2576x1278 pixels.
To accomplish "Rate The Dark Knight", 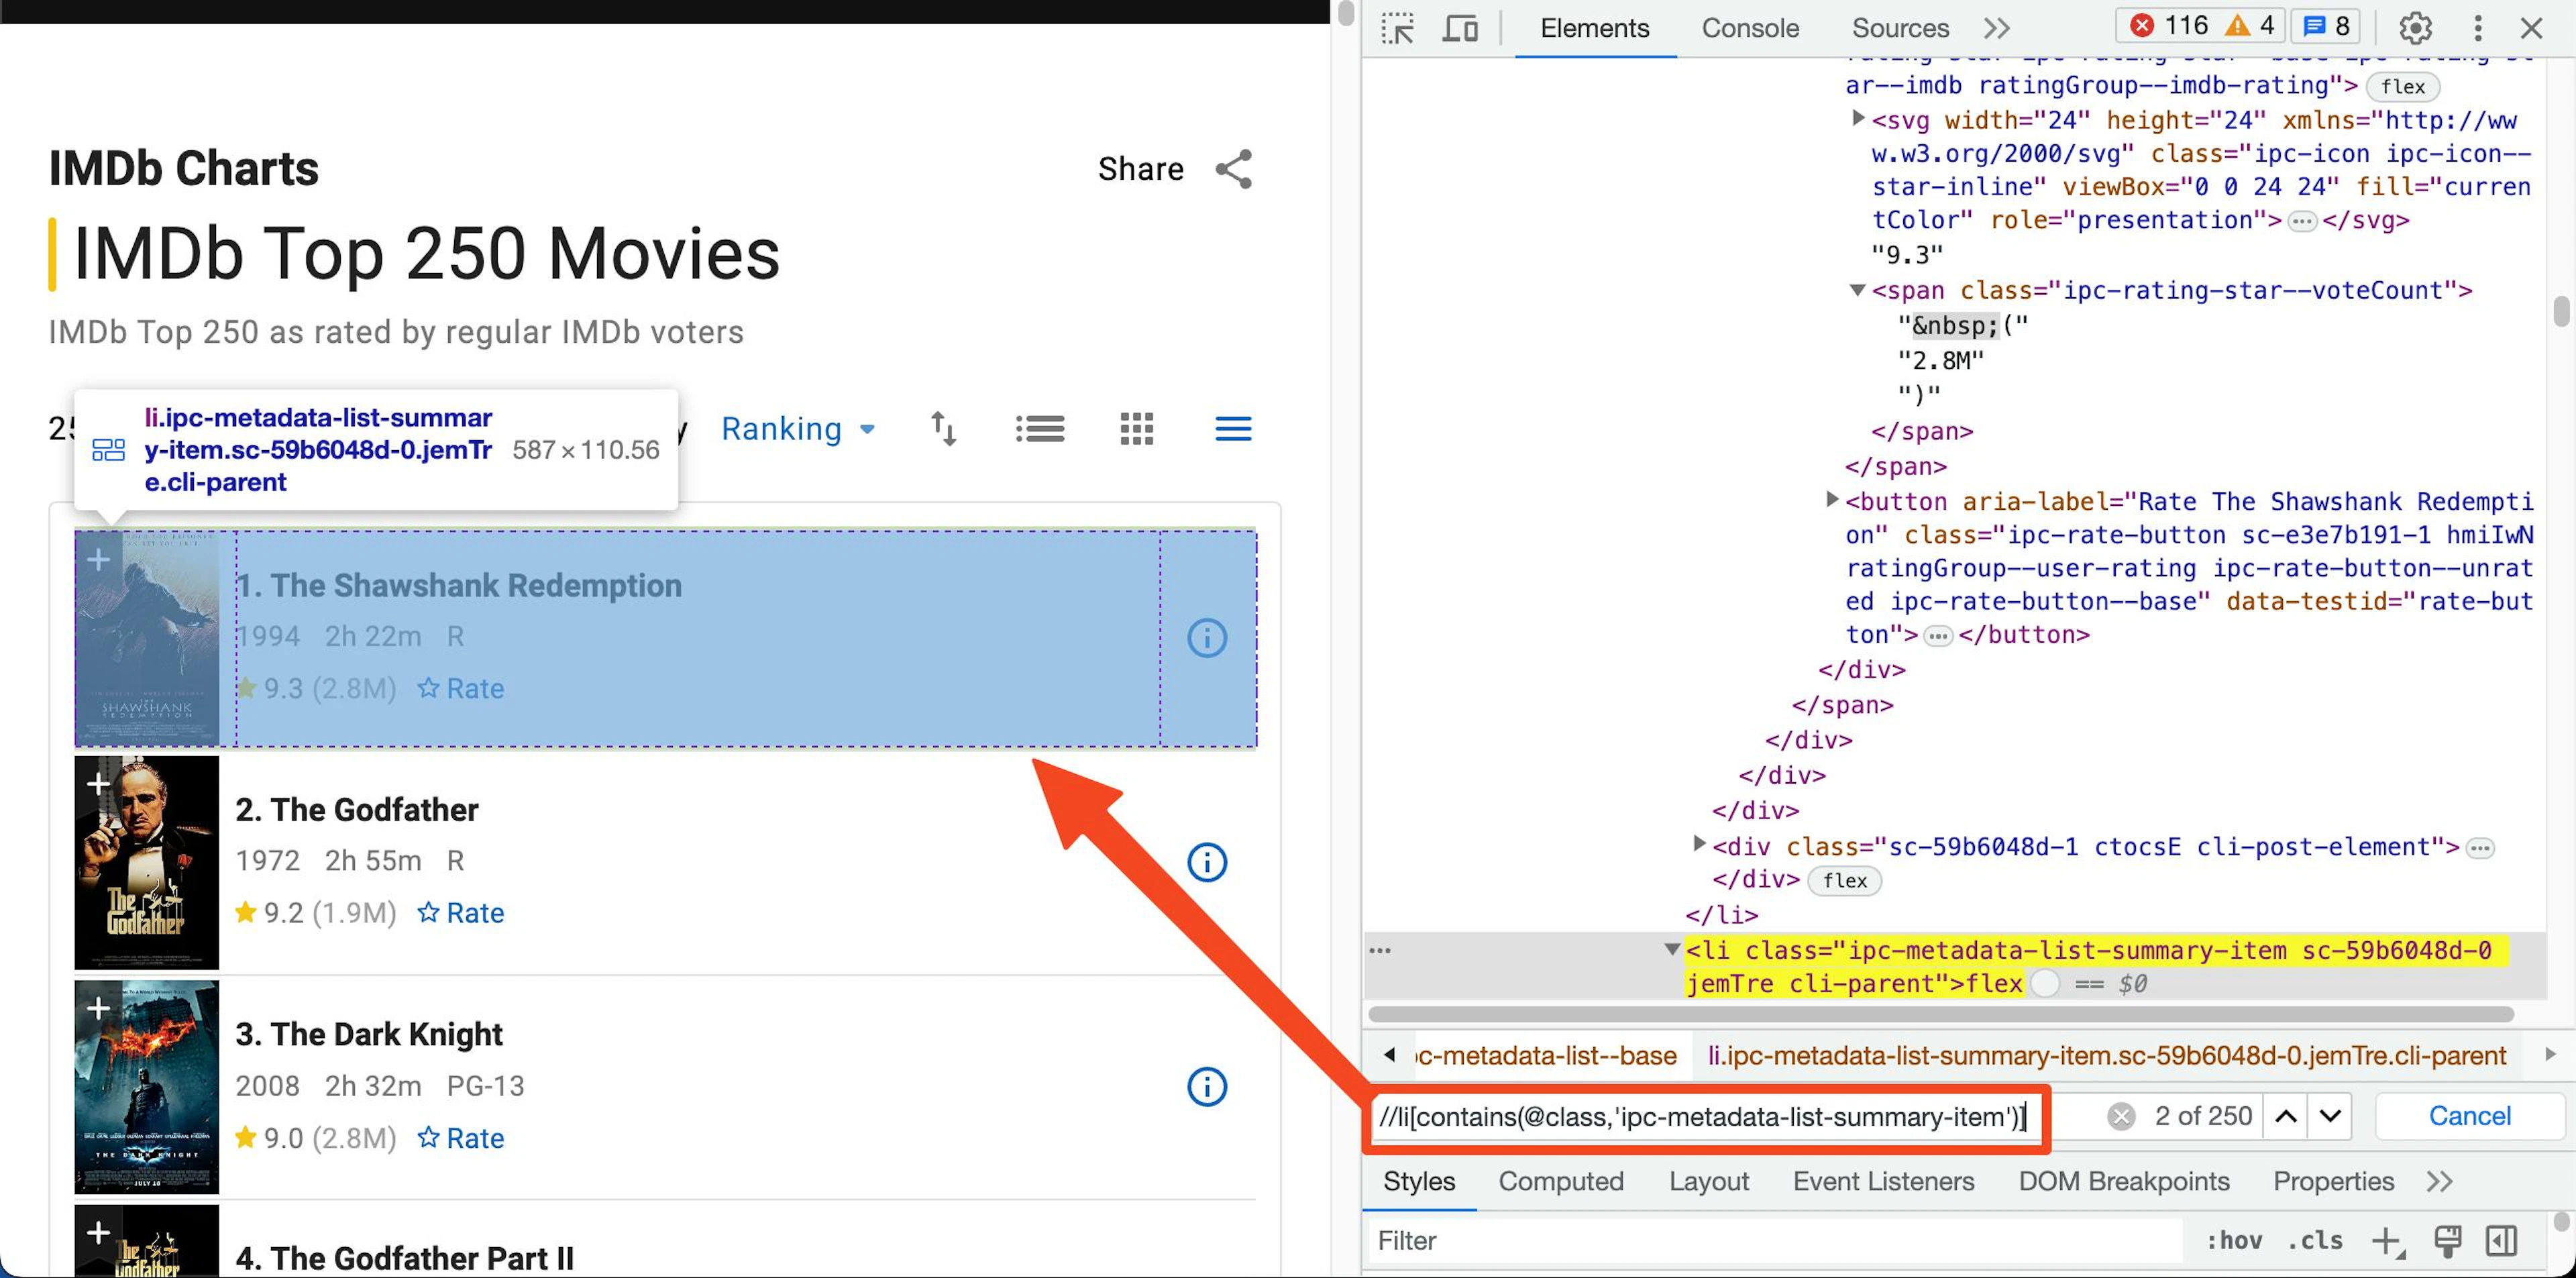I will point(461,1138).
